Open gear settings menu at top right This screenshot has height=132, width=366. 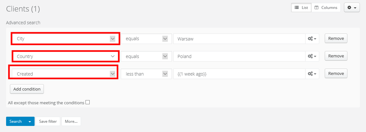point(352,8)
